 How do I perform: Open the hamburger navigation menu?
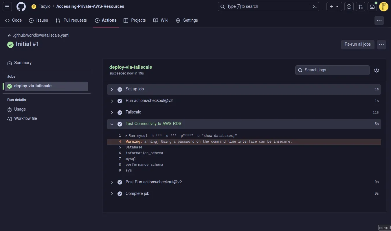[x=7, y=7]
